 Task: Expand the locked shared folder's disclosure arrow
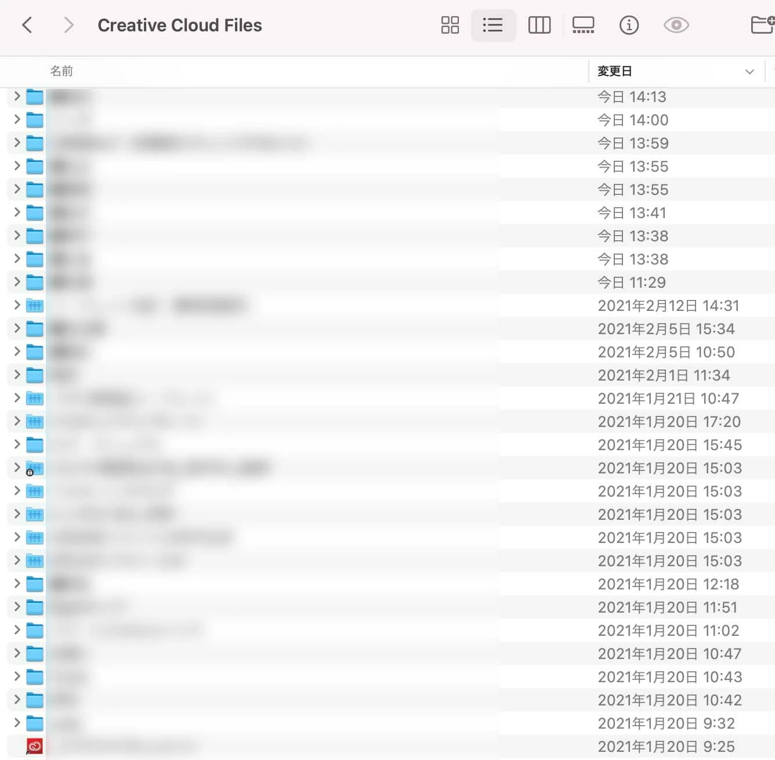pos(17,467)
